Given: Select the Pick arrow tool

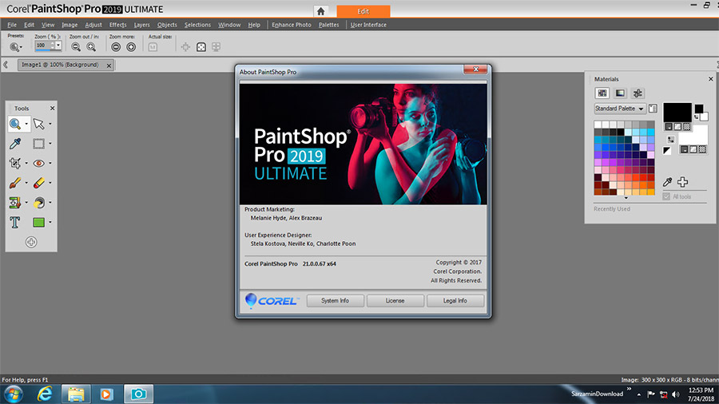Looking at the screenshot, I should [39, 124].
